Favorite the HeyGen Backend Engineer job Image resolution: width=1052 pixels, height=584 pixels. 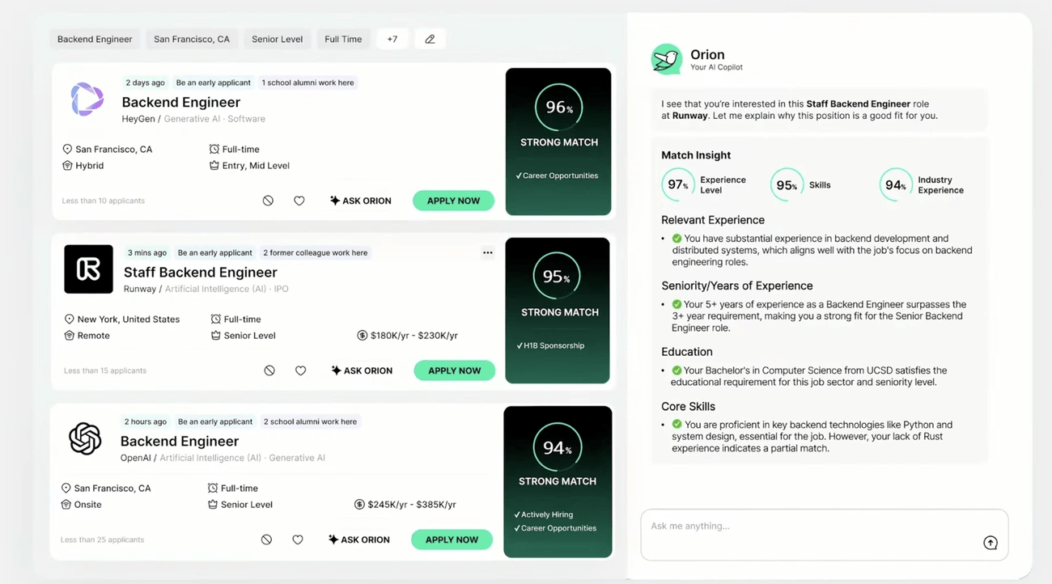coord(299,200)
